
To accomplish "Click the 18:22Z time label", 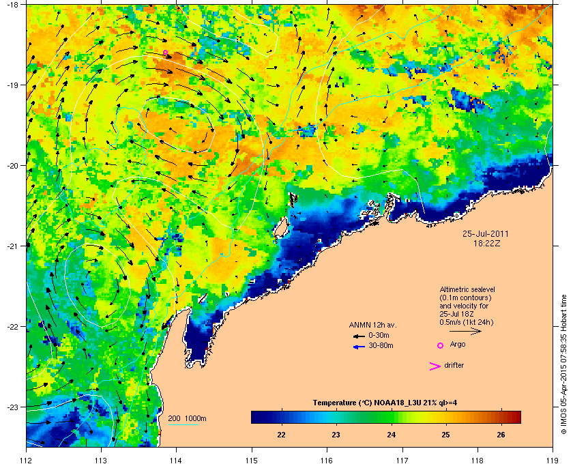I will click(487, 243).
